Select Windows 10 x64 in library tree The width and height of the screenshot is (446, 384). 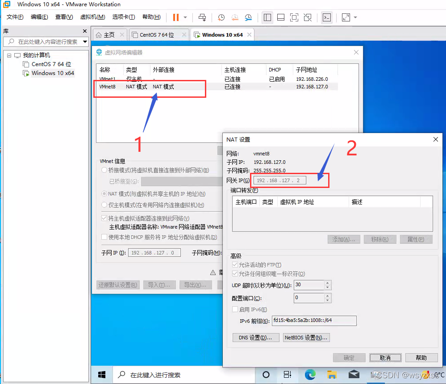[x=53, y=73]
